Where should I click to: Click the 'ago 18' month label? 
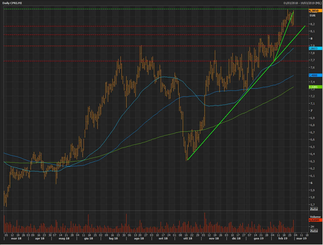click(x=139, y=239)
